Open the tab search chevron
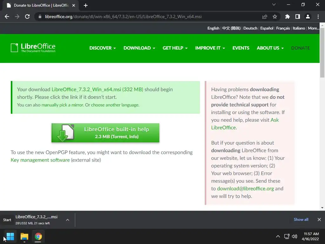The image size is (325, 244). pos(274,4)
